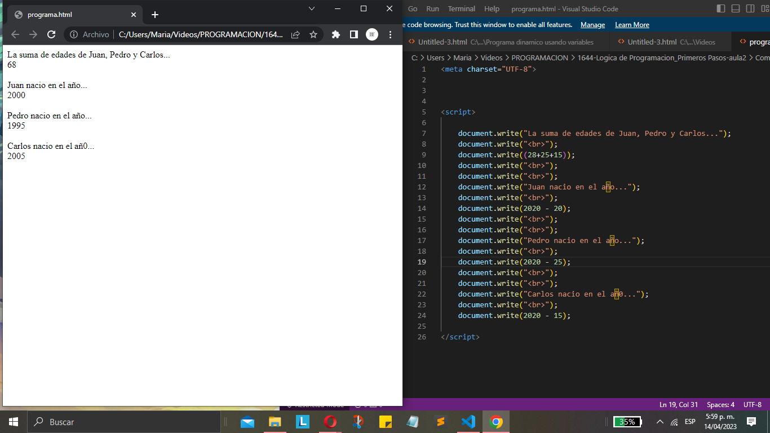Click line number 19 in the editor
This screenshot has height=433, width=770.
[x=422, y=262]
